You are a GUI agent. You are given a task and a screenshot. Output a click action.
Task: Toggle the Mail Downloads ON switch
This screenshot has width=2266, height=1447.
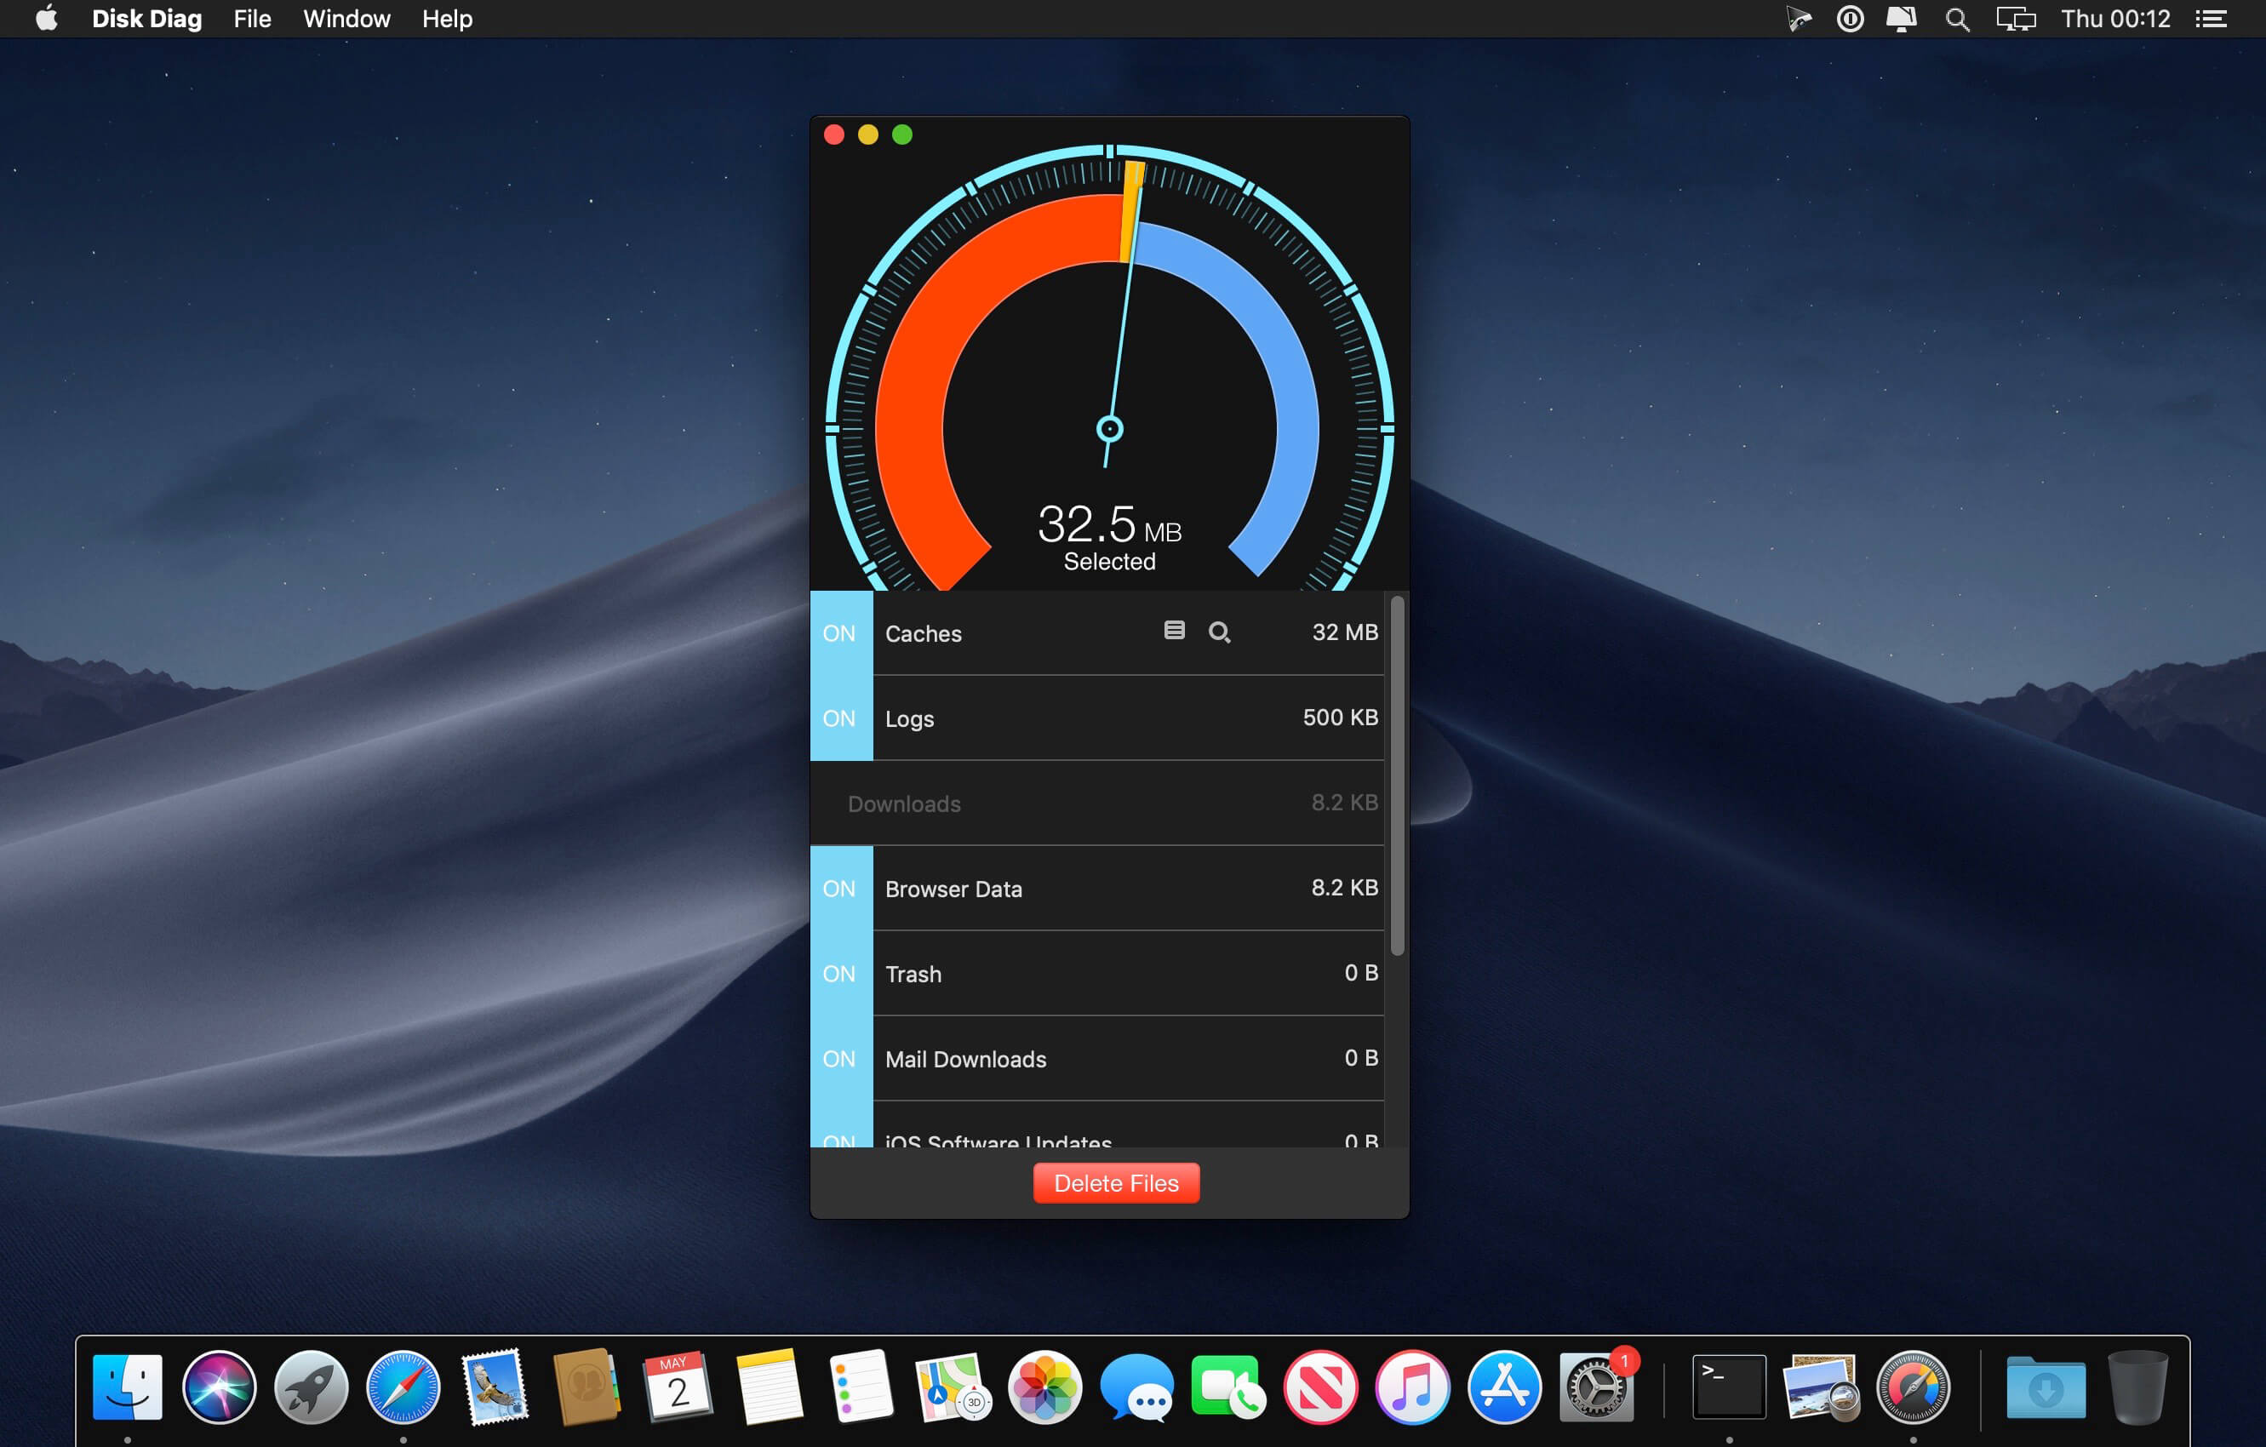[840, 1058]
